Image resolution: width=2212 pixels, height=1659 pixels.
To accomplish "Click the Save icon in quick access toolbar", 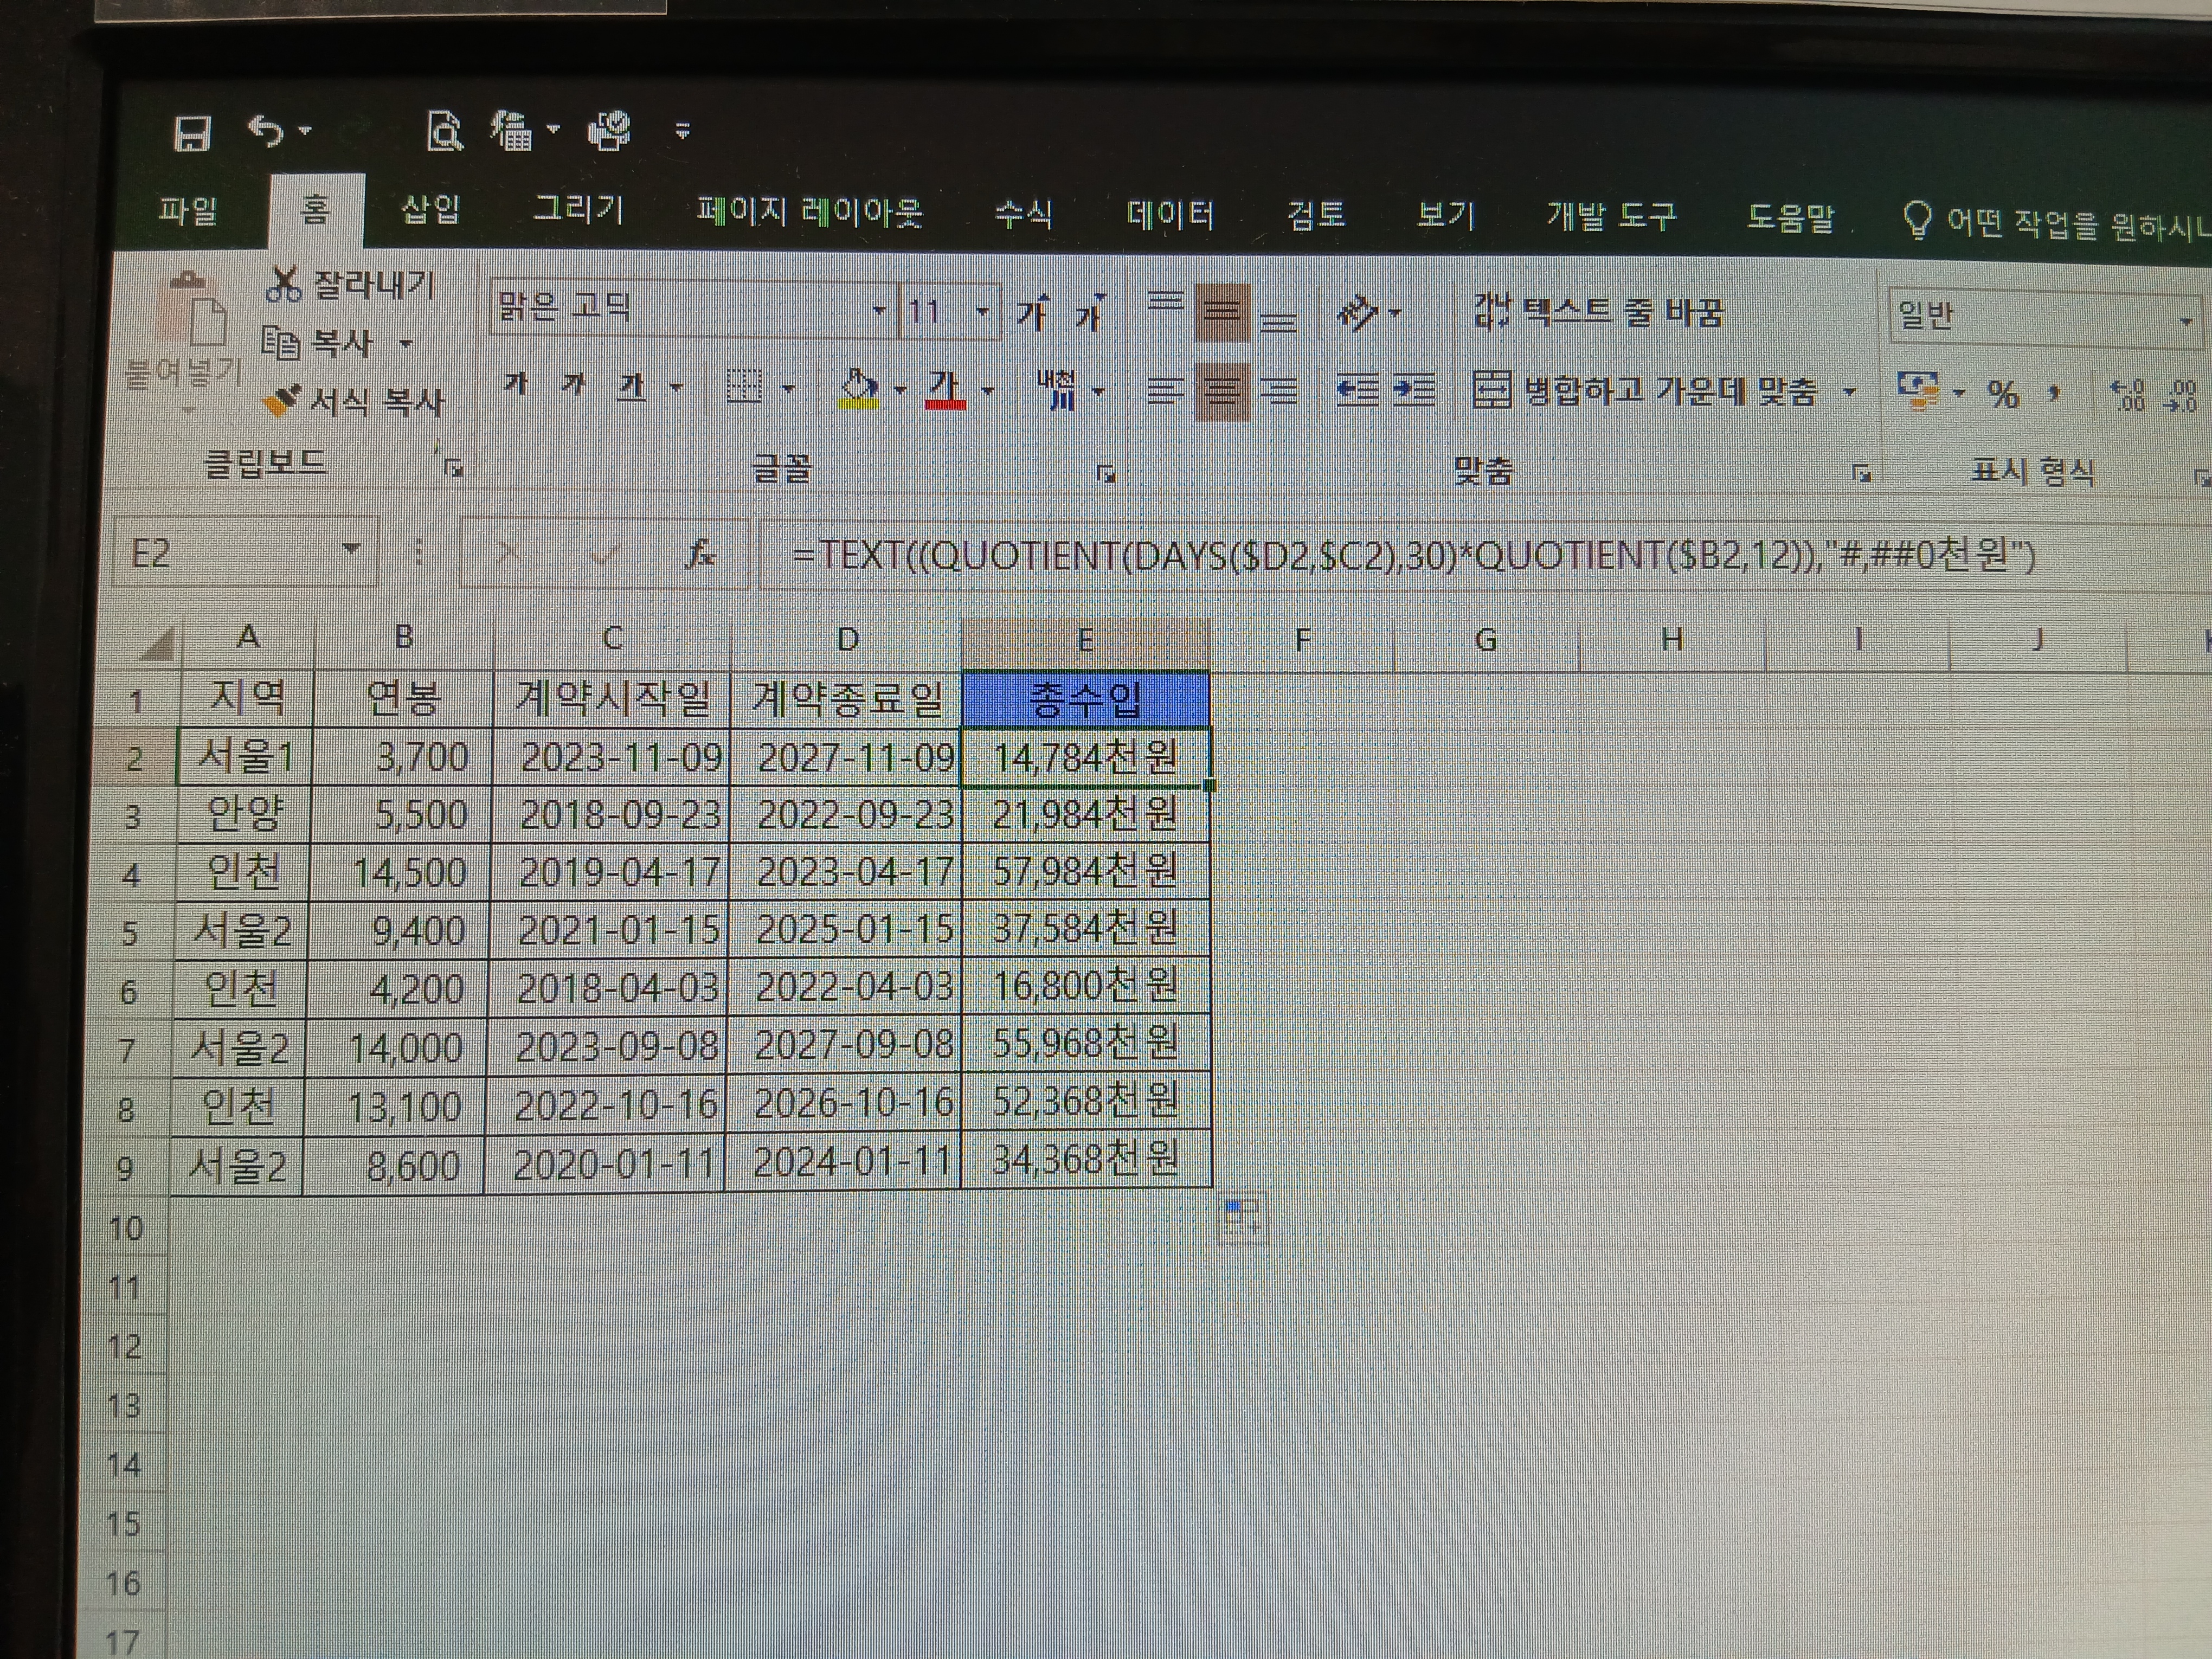I will coord(192,132).
